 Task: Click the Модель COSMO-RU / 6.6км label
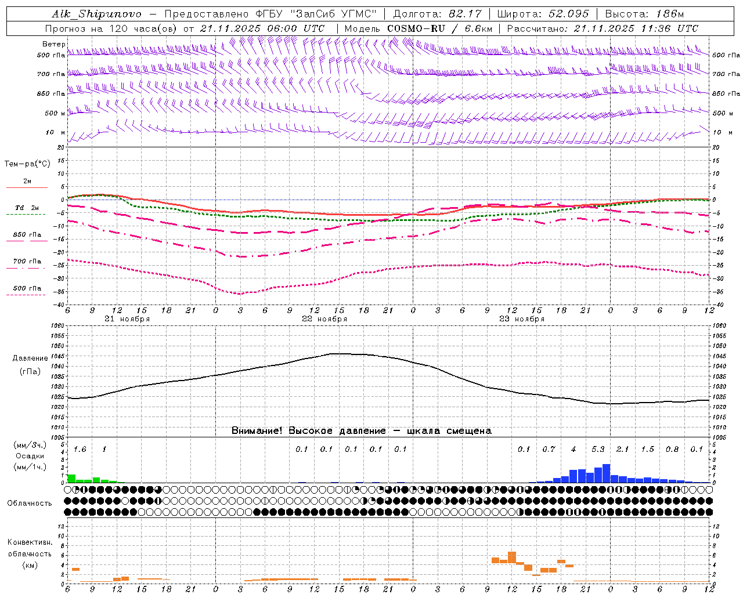point(419,28)
